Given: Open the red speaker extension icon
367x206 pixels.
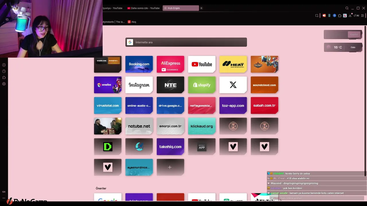Looking at the screenshot, I should pos(324,15).
